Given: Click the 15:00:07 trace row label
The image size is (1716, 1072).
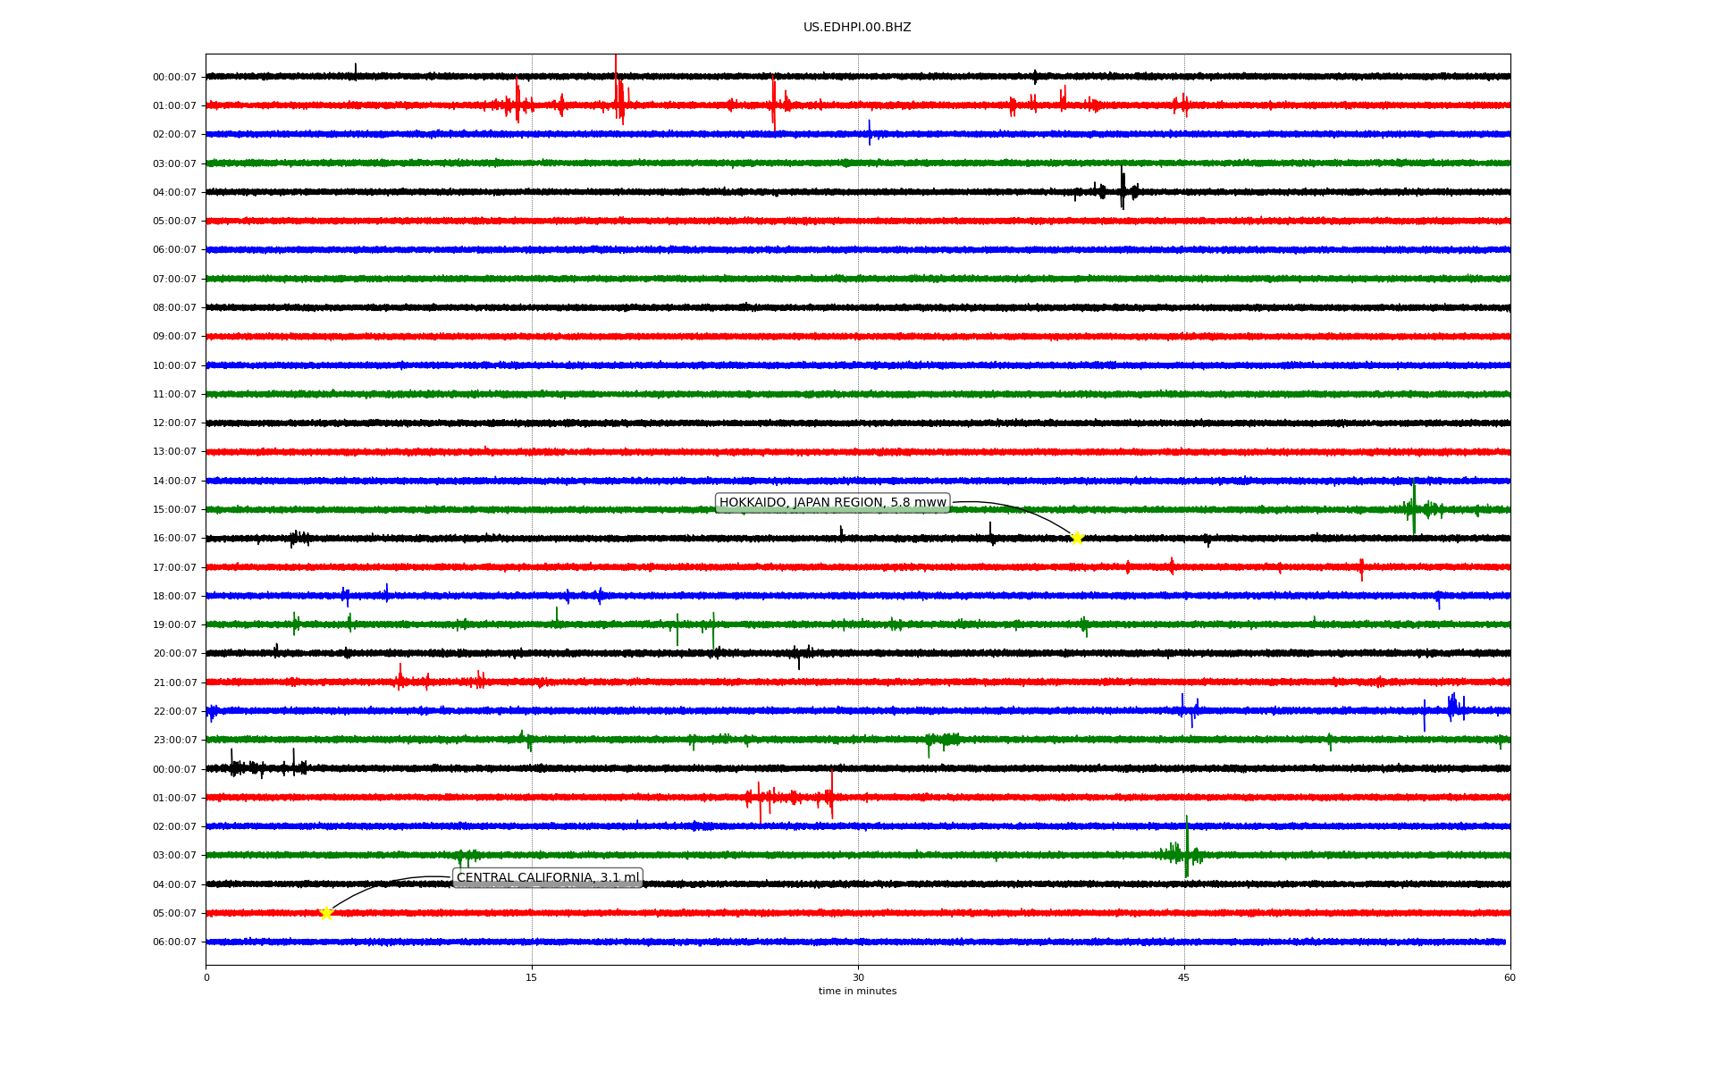Looking at the screenshot, I should click(x=174, y=510).
